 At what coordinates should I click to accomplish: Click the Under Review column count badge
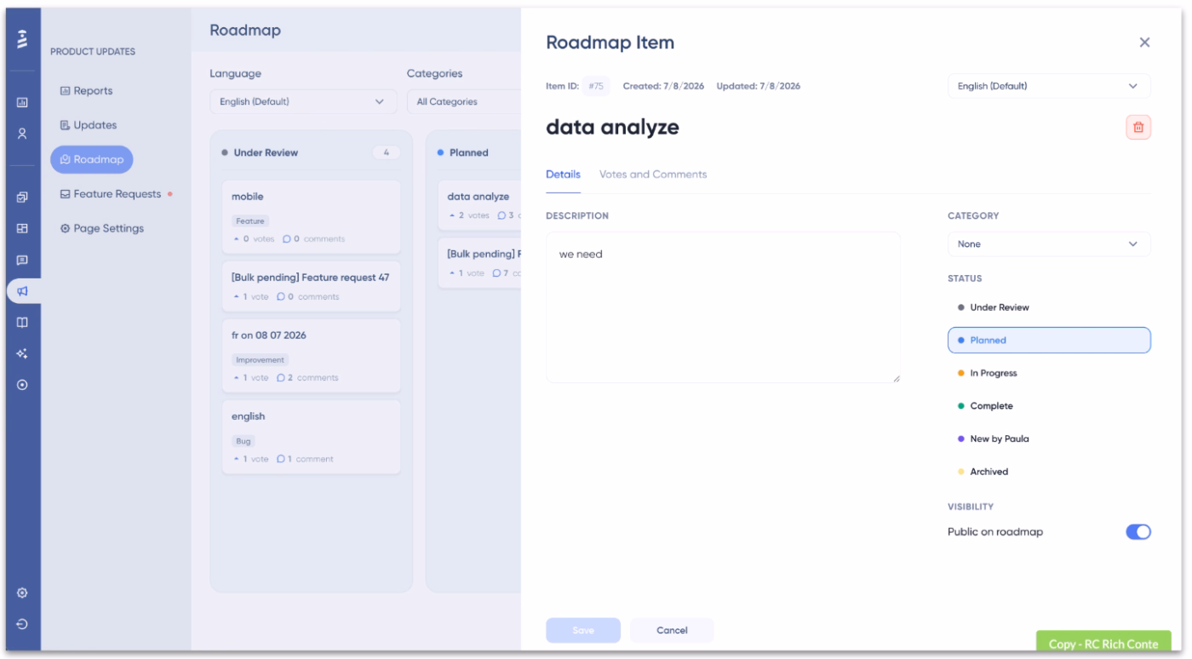[387, 153]
